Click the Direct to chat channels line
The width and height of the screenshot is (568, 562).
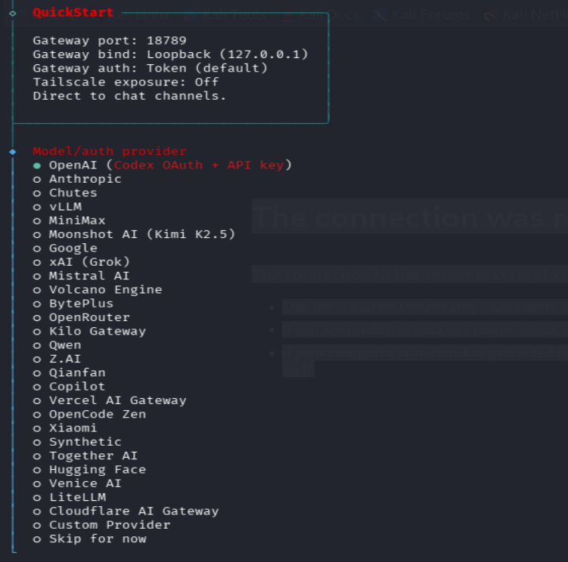129,96
